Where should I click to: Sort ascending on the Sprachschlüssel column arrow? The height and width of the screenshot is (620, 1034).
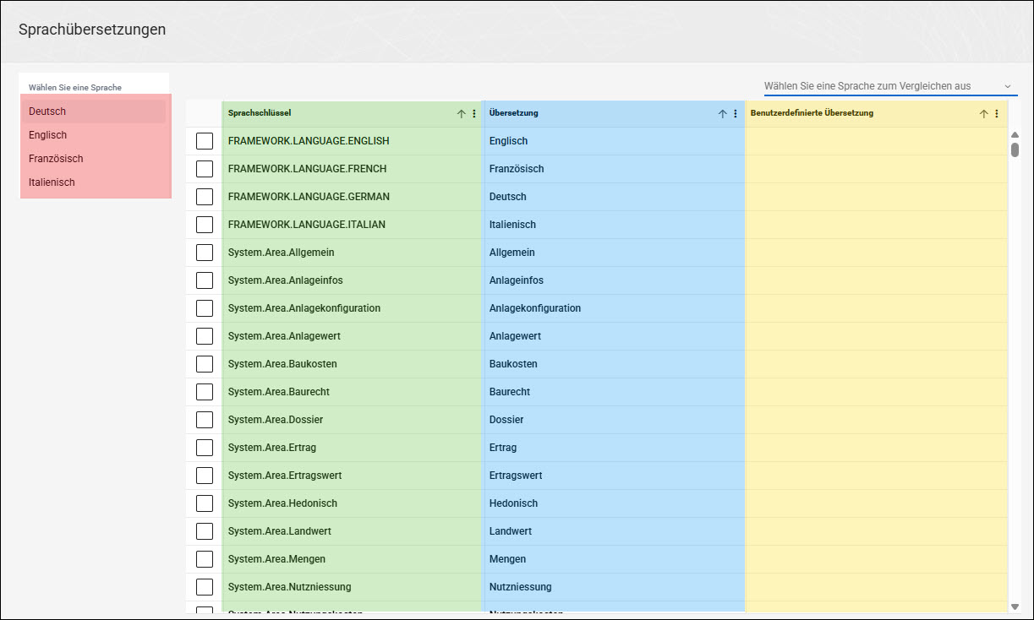point(462,114)
